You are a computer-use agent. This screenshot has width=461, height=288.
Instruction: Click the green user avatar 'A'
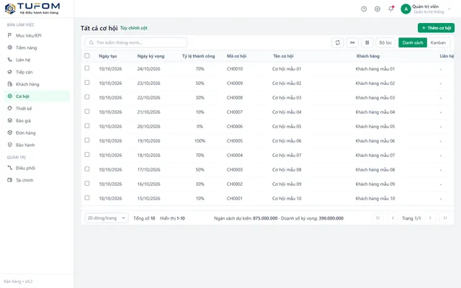click(406, 9)
